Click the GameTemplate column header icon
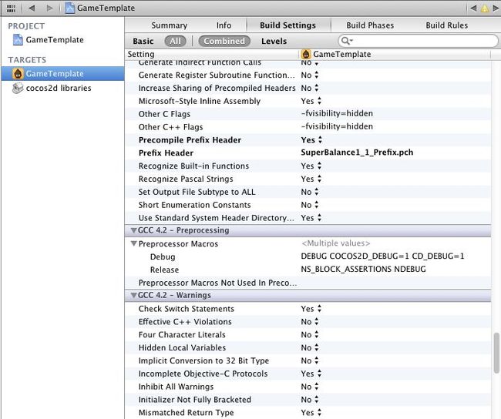 [x=306, y=54]
